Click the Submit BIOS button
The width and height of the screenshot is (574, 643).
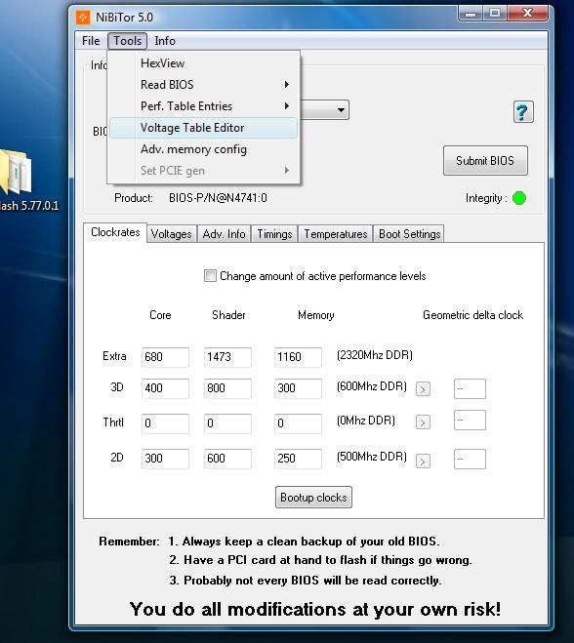485,160
